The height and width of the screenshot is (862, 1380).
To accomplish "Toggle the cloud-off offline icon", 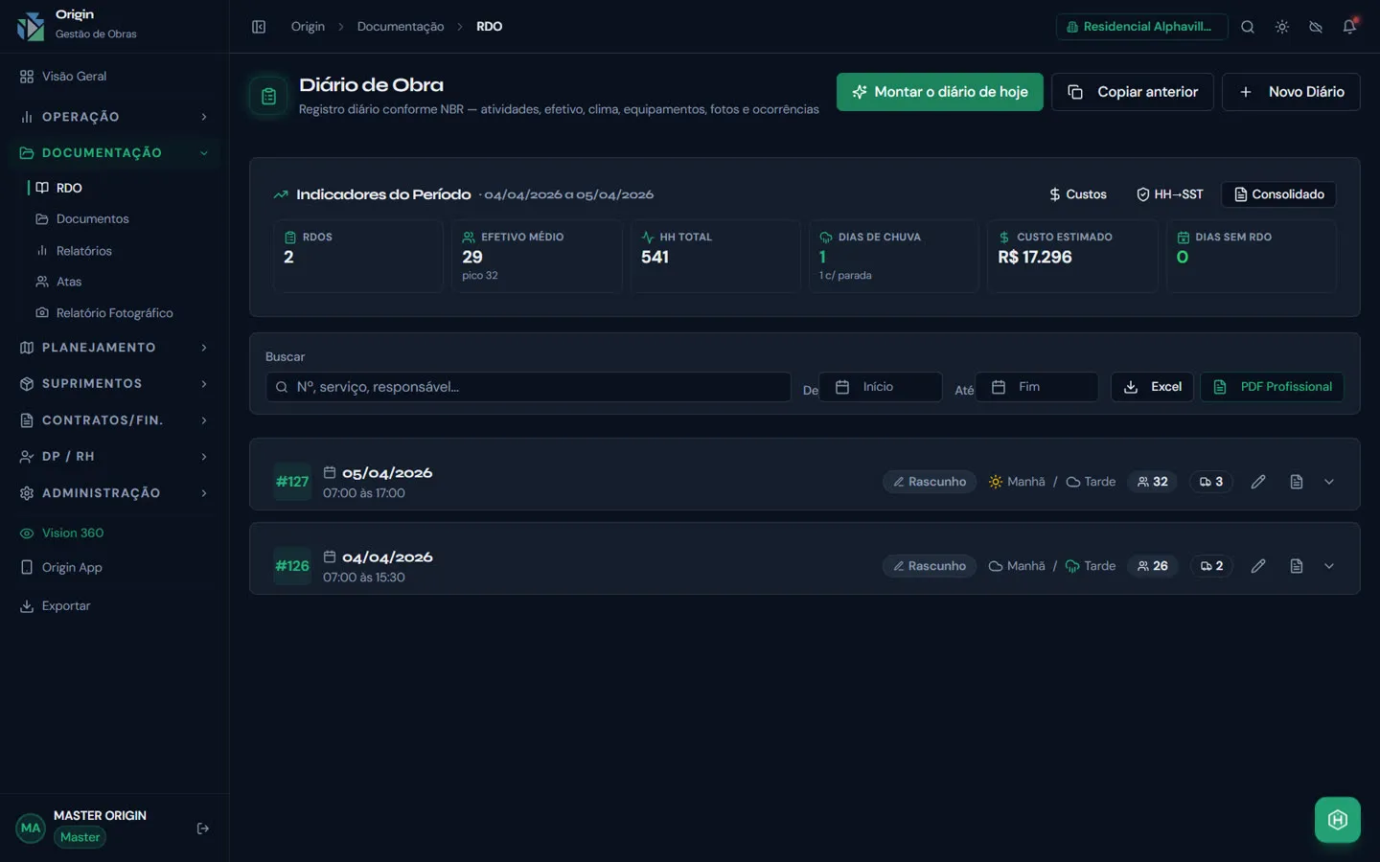I will click(1316, 27).
